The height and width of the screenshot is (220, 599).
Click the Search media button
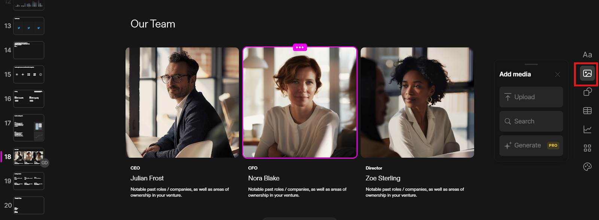click(x=531, y=121)
